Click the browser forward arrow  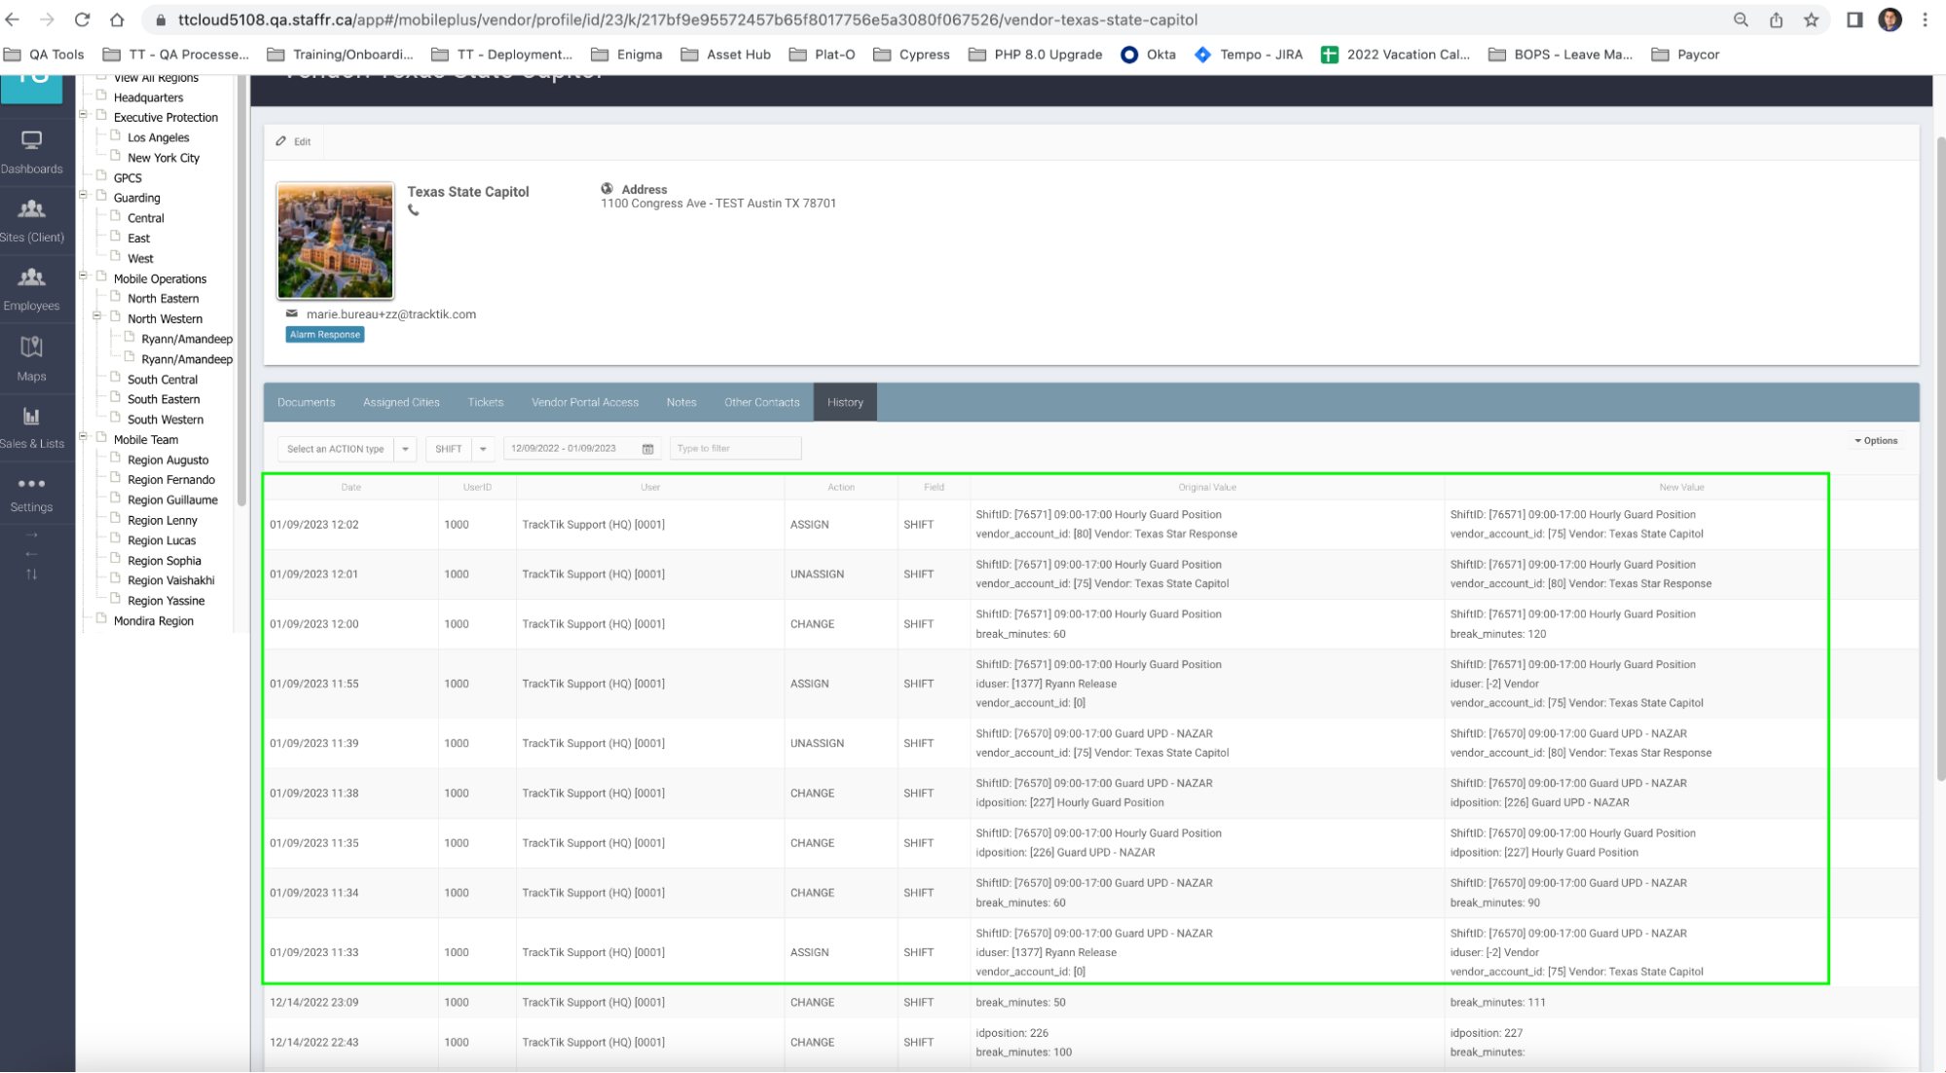47,19
